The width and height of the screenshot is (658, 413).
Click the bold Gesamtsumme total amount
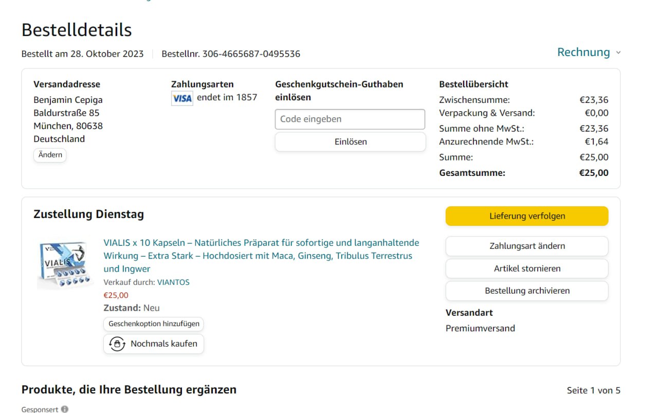point(593,173)
